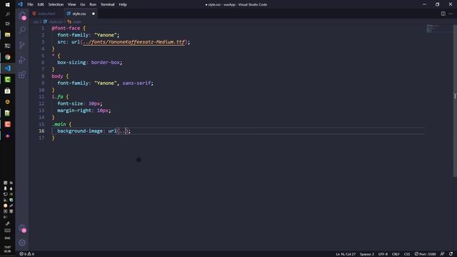This screenshot has height=257, width=457.
Task: Click the ../fonts/YanoneKaffeesatz-Medium.ttf link
Action: tap(134, 42)
